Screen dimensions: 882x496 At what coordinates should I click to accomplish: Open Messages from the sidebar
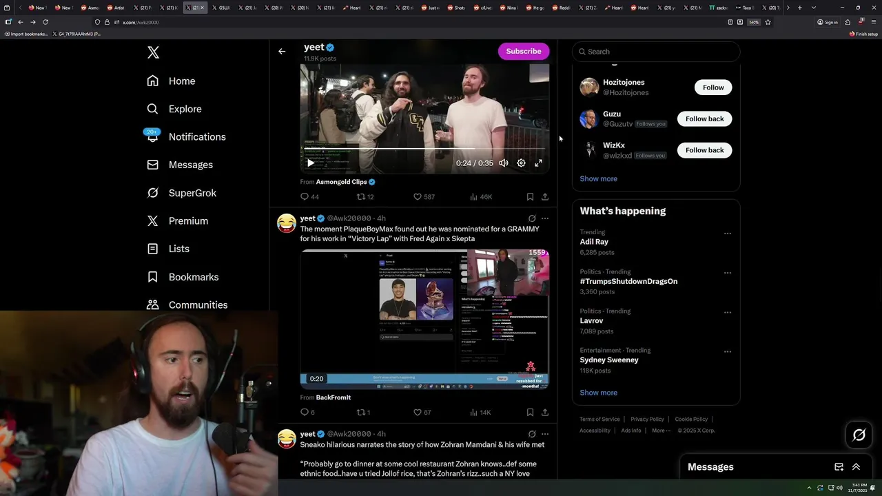(x=180, y=165)
